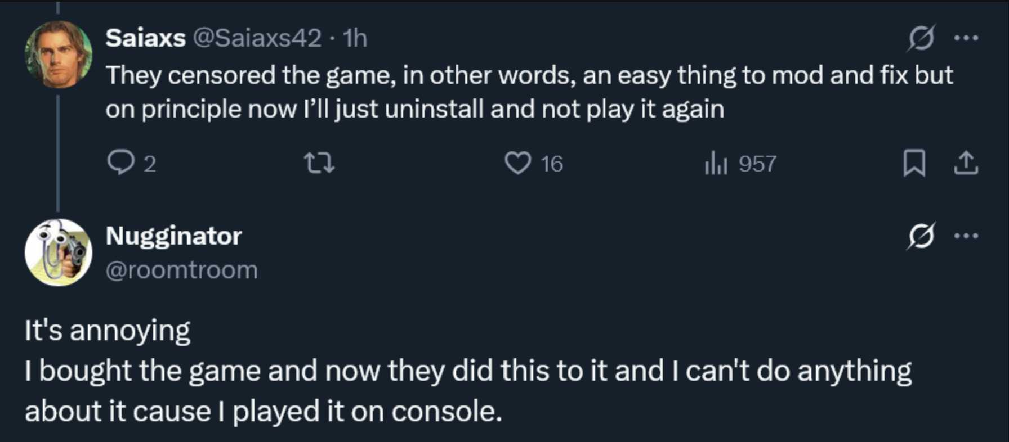Like the Saiaxs tweet with heart icon
The width and height of the screenshot is (1009, 442).
click(517, 164)
